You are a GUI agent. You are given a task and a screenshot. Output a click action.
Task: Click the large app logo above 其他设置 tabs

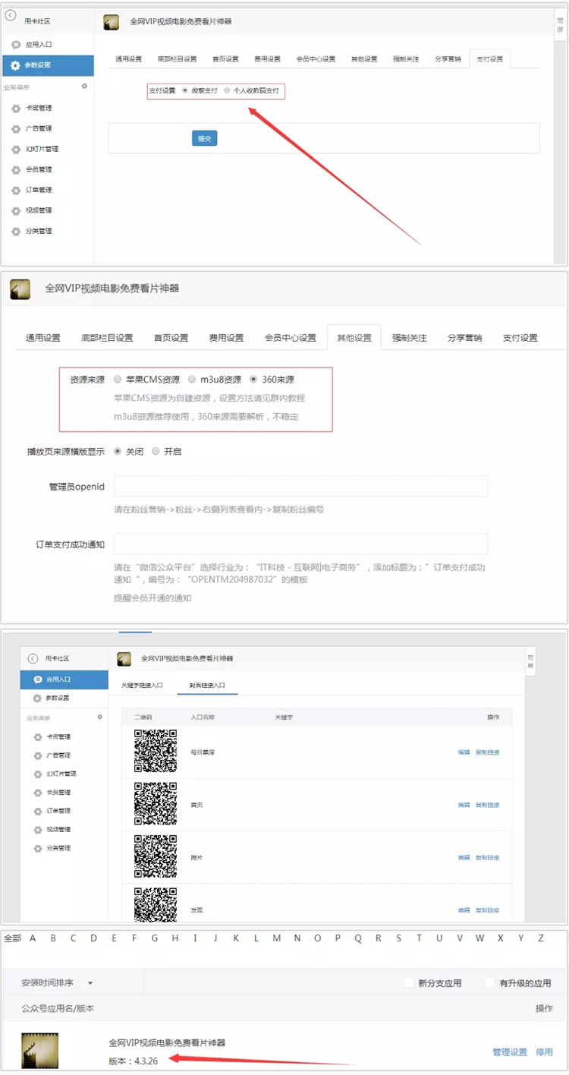[20, 289]
